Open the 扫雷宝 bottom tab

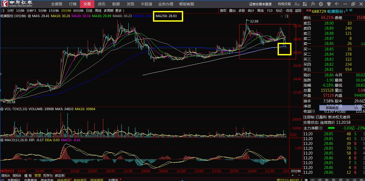click(x=113, y=180)
